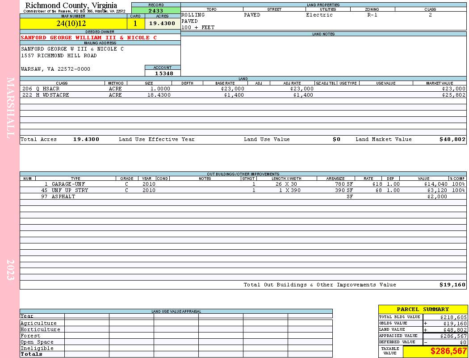The height and width of the screenshot is (358, 469).
Task: Click the class value 2 in land properties
Action: [430, 15]
